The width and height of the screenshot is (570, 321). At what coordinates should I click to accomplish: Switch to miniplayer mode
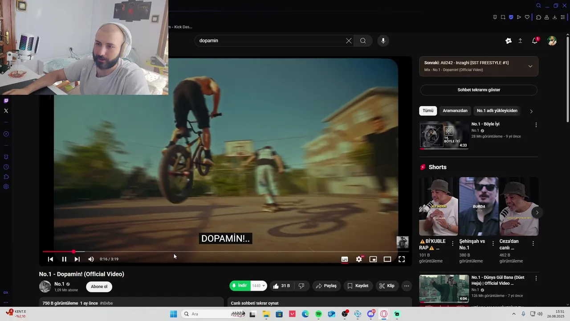pyautogui.click(x=373, y=259)
